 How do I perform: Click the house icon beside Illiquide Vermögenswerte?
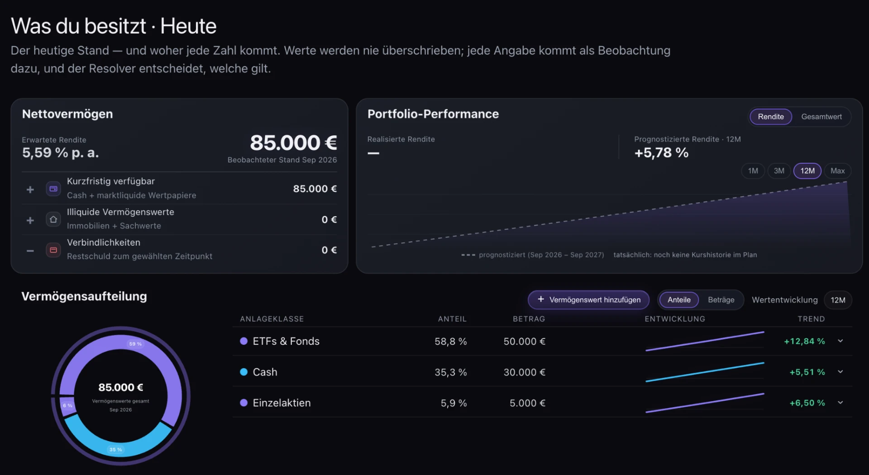(53, 219)
